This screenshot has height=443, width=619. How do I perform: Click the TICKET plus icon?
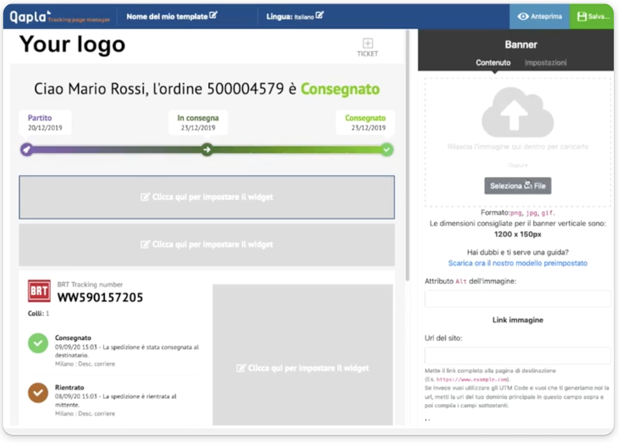point(367,43)
